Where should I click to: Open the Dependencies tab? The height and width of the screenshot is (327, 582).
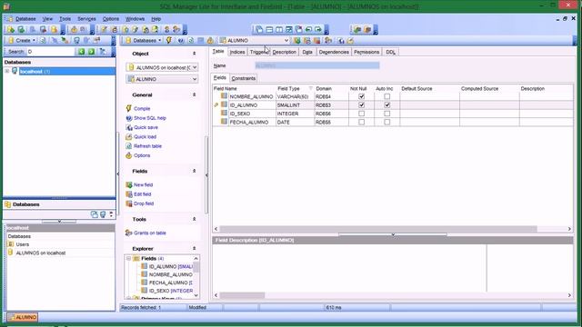pos(334,52)
